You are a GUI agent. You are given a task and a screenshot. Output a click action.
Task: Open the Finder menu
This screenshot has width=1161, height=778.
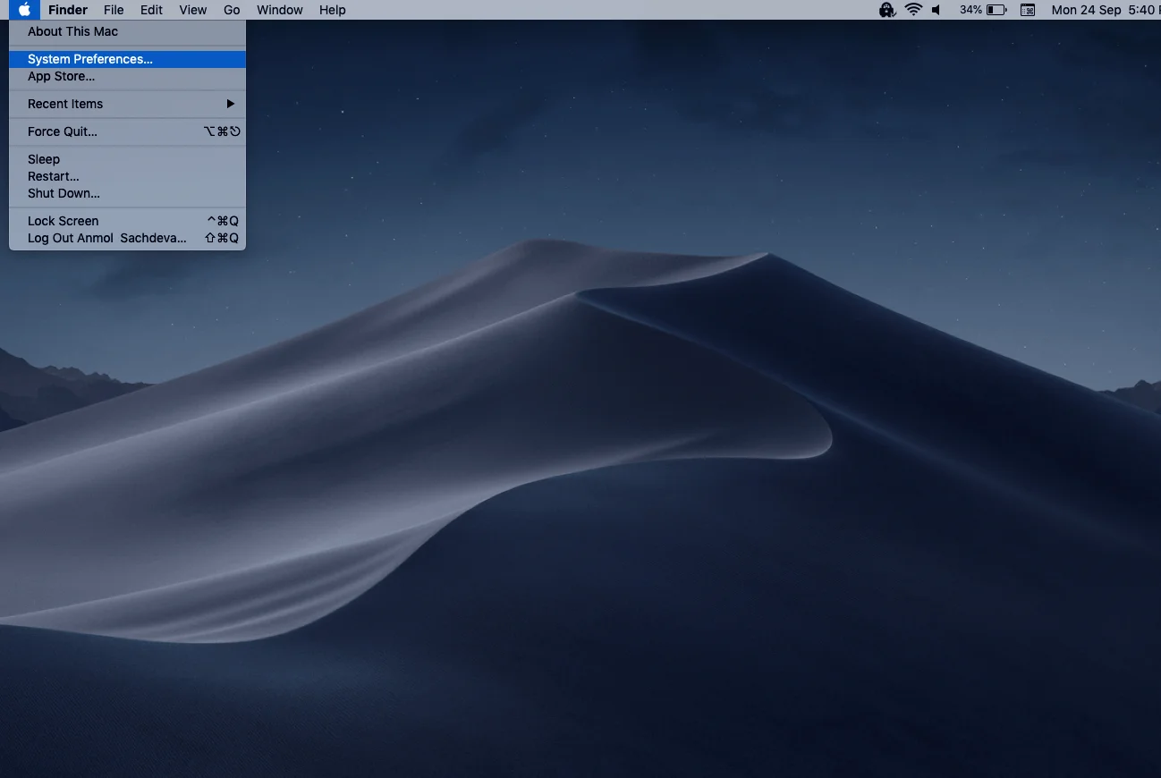pos(68,10)
